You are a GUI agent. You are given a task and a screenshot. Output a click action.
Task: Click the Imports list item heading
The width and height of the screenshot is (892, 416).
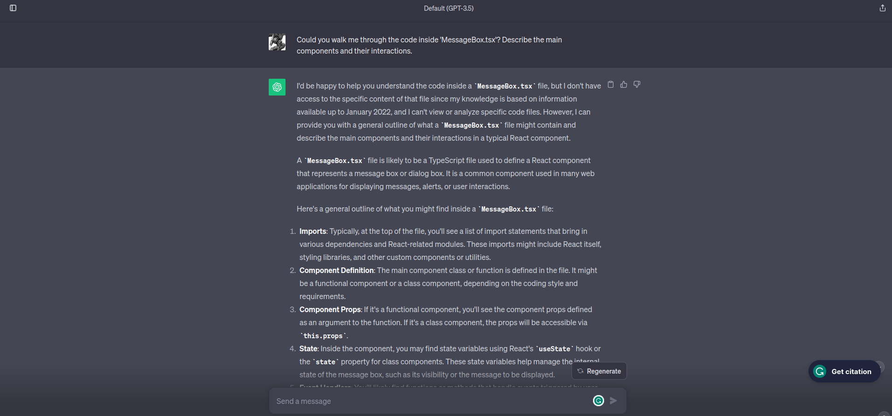pos(313,231)
